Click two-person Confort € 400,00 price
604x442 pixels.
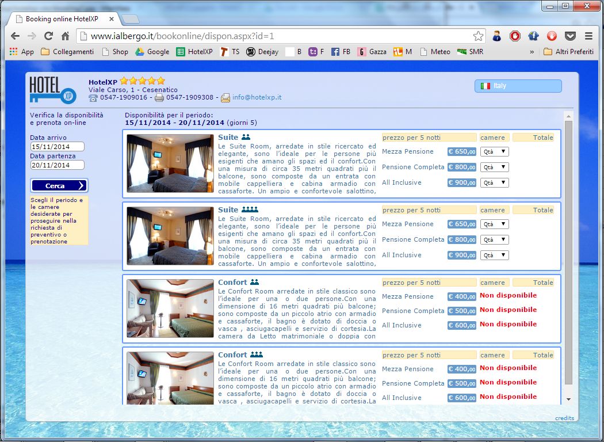point(462,296)
